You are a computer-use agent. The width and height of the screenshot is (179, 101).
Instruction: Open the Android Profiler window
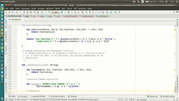point(38,97)
